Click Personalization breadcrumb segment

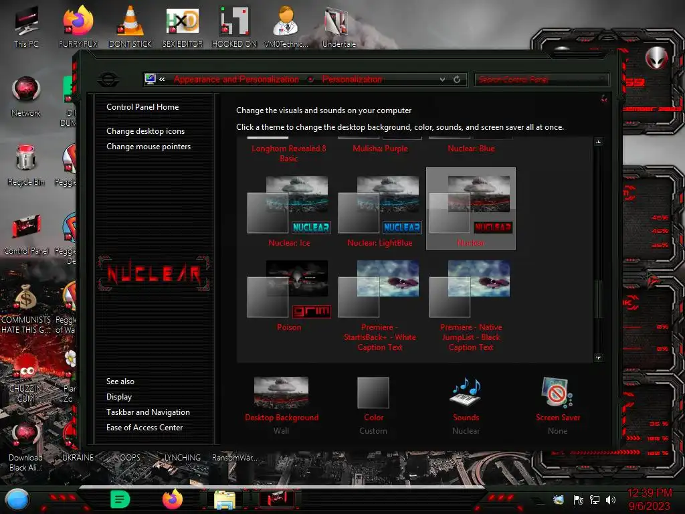pos(352,79)
